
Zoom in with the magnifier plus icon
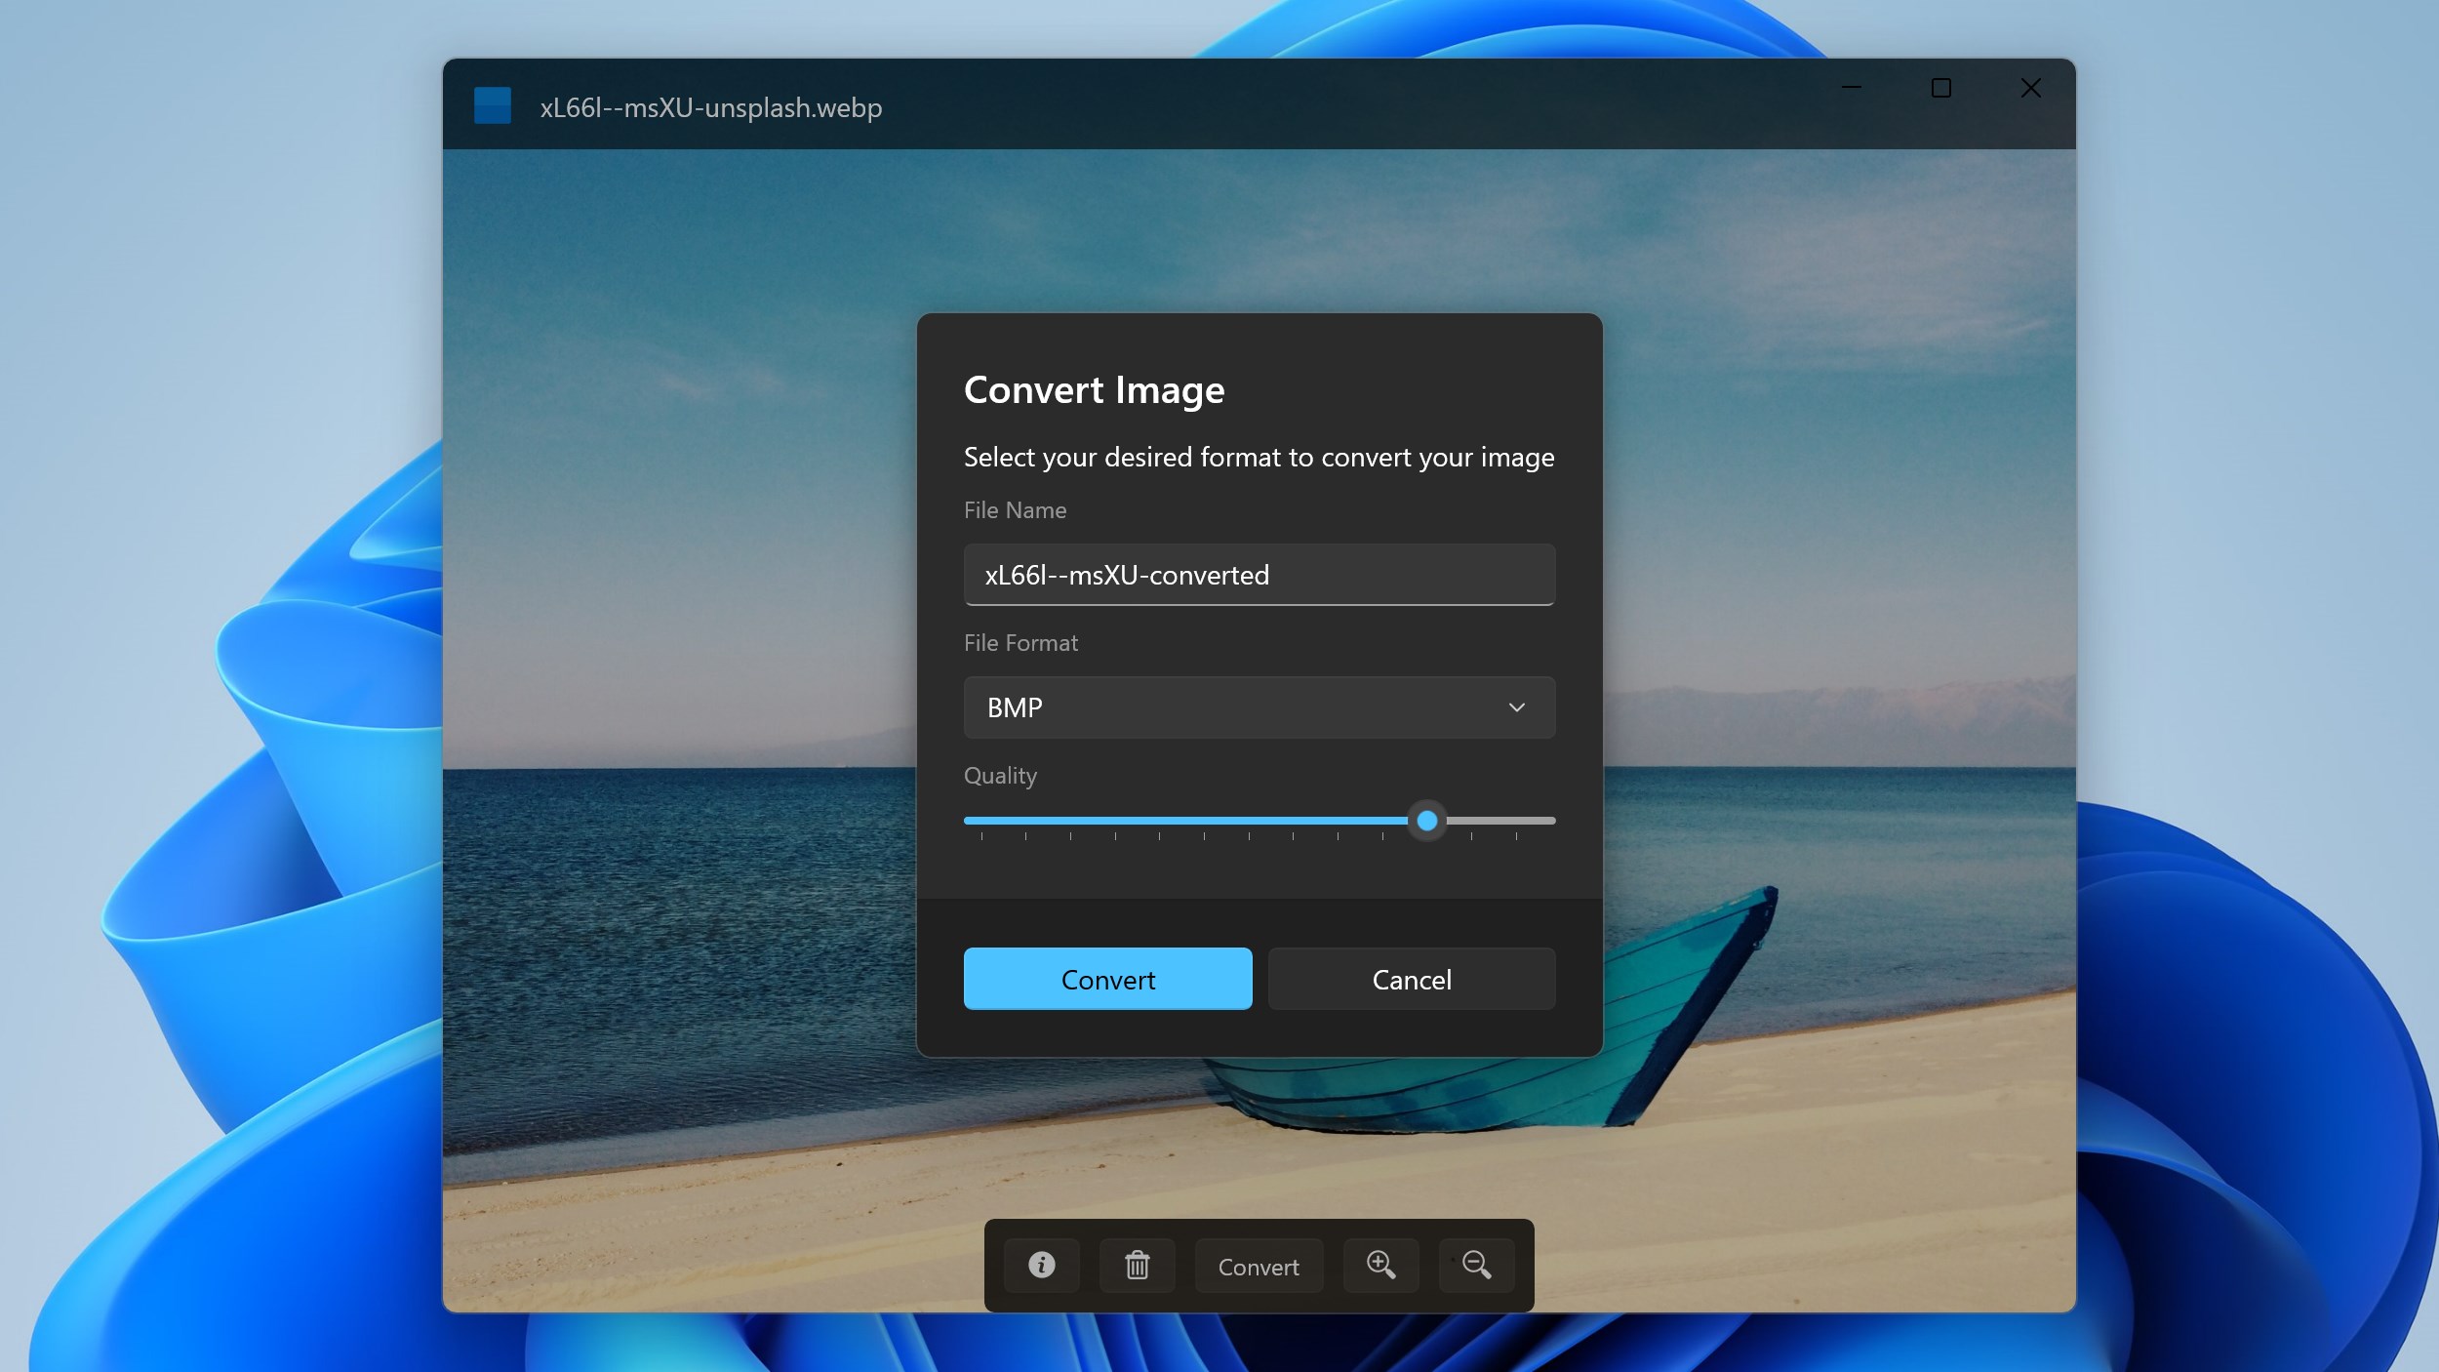pyautogui.click(x=1380, y=1266)
